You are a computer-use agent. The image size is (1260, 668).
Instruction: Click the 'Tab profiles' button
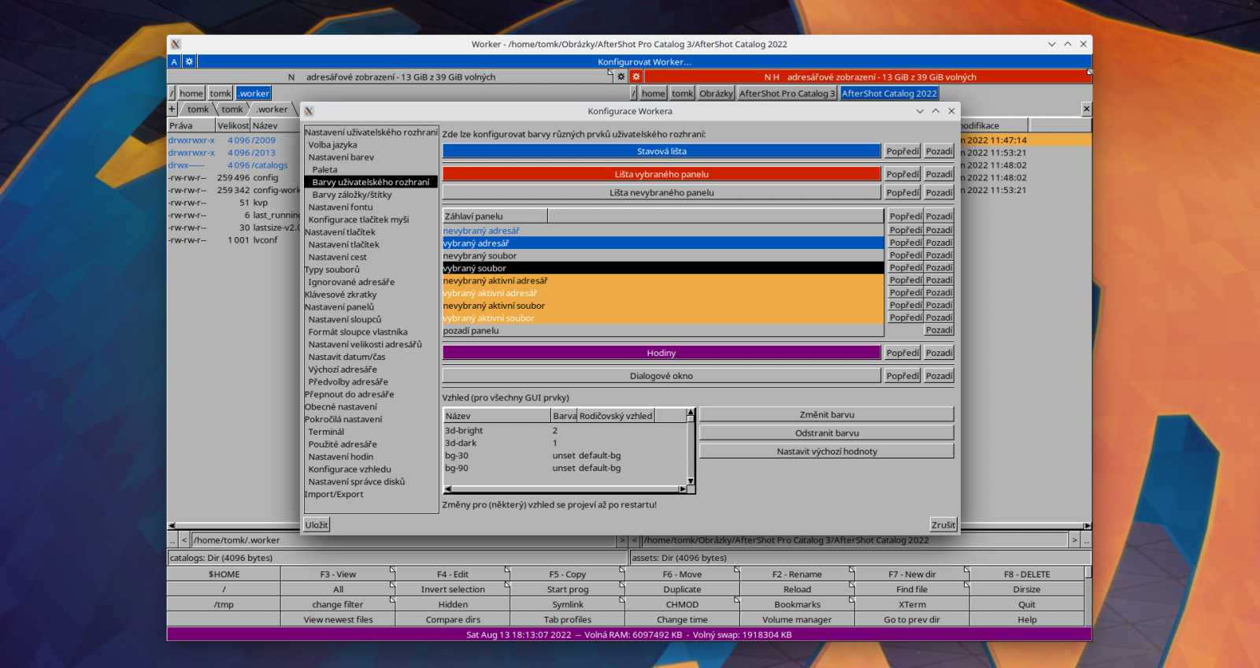tap(567, 619)
